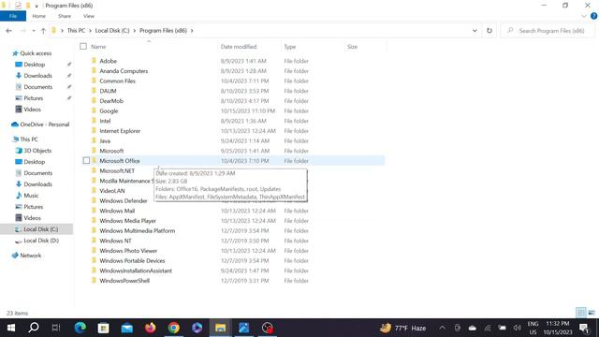Sort by the Type column header

point(290,47)
